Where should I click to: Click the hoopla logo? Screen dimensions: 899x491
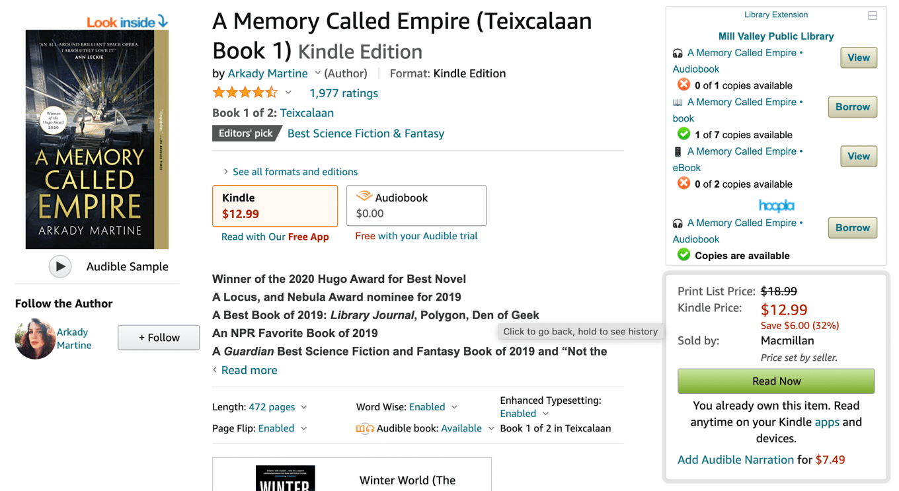click(776, 206)
